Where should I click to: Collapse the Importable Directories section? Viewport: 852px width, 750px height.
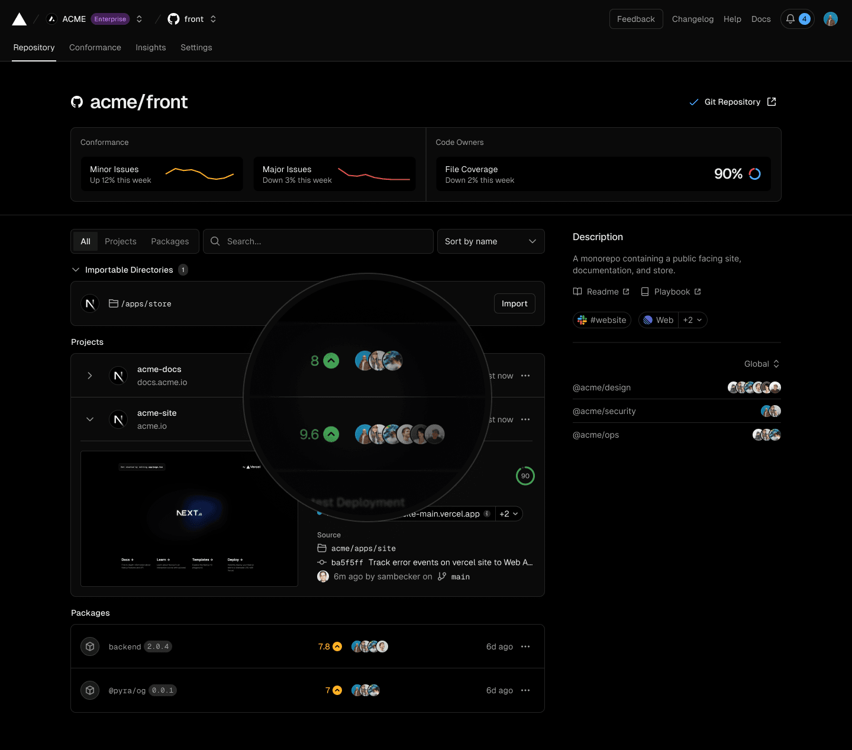coord(76,270)
